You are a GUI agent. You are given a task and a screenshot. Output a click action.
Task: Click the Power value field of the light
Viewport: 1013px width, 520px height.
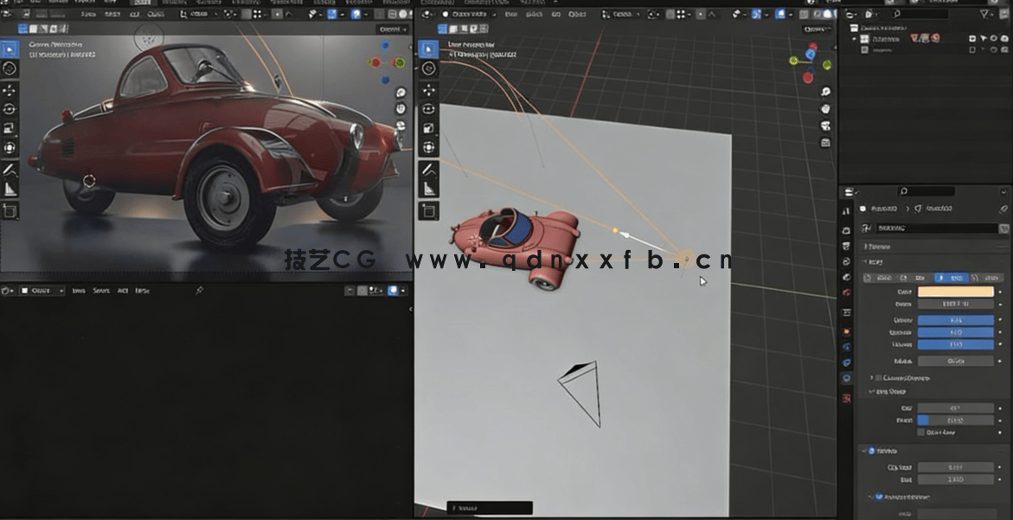tap(954, 304)
